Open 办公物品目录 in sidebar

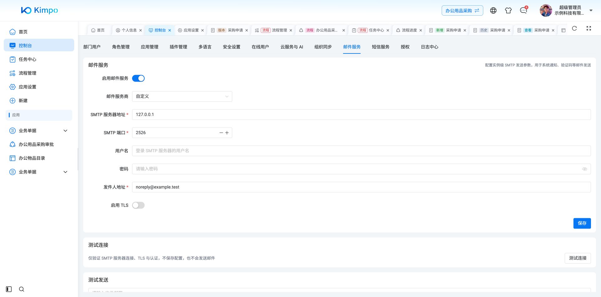[x=39, y=158]
